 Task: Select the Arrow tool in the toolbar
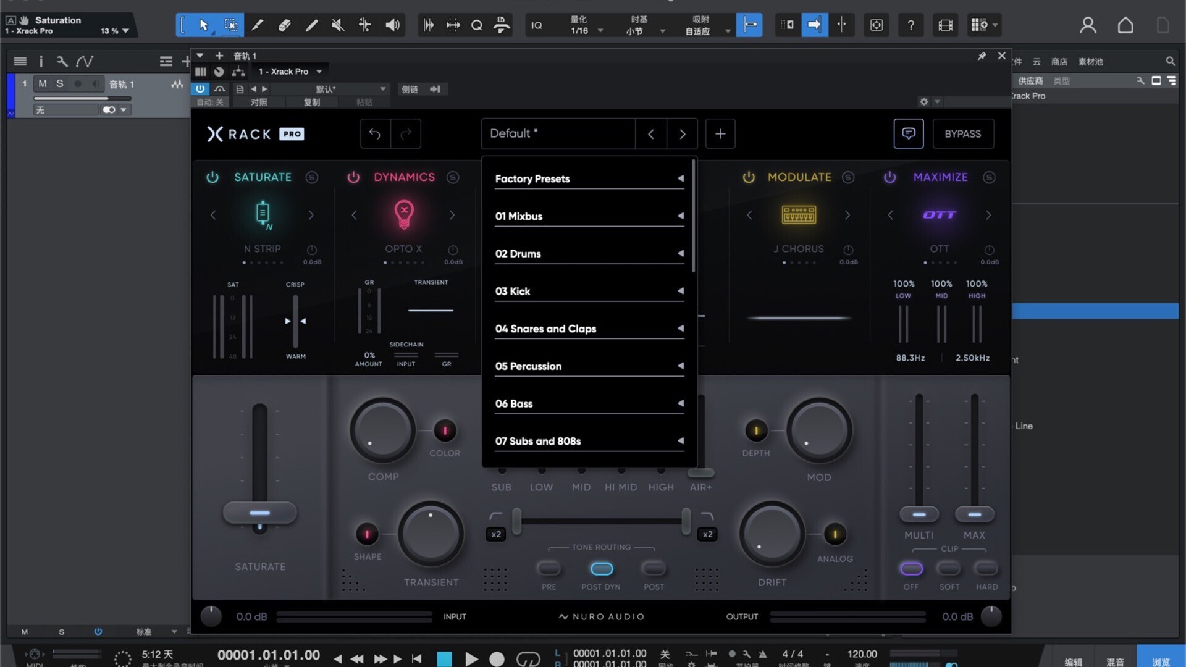pyautogui.click(x=204, y=25)
